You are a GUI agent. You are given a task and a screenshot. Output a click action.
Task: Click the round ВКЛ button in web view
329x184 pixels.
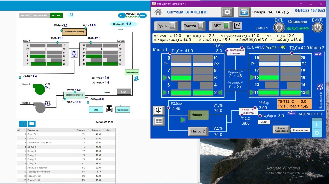tap(122, 15)
